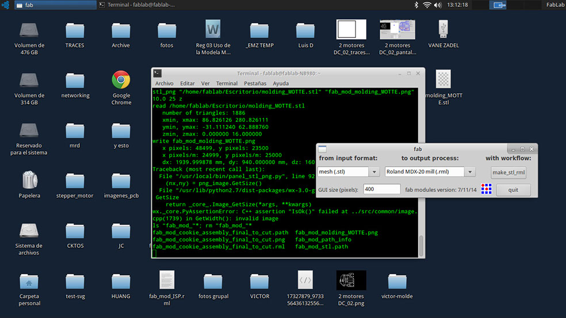Open the Volumen de 314 GB drive
Image resolution: width=566 pixels, height=318 pixels.
(29, 80)
